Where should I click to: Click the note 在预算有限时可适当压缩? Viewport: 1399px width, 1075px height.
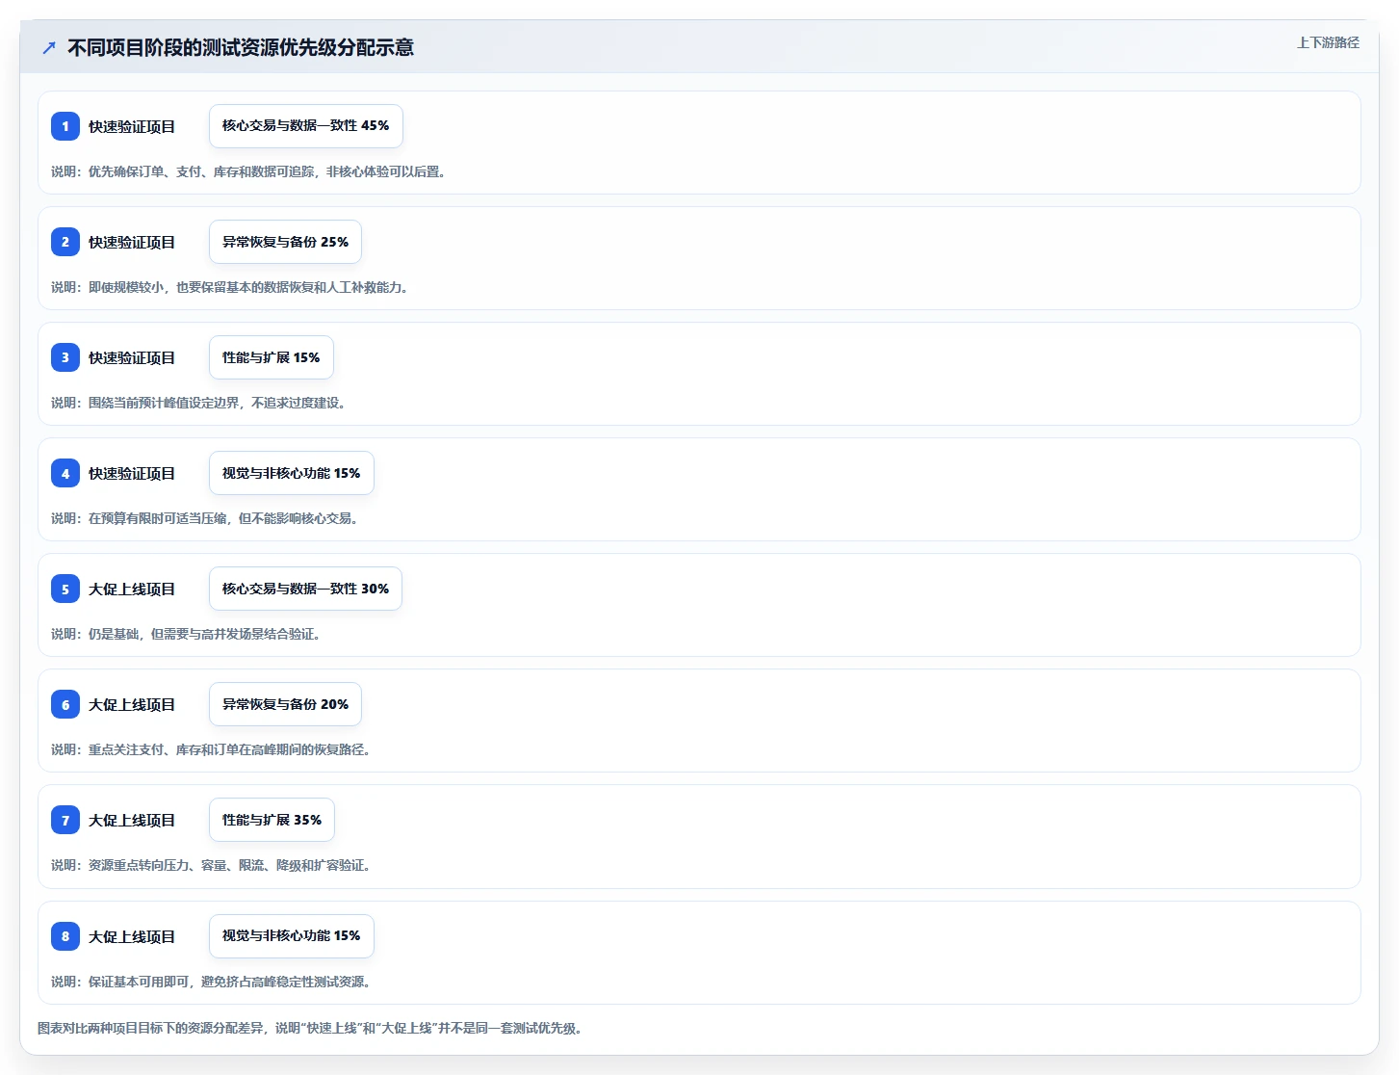(157, 518)
